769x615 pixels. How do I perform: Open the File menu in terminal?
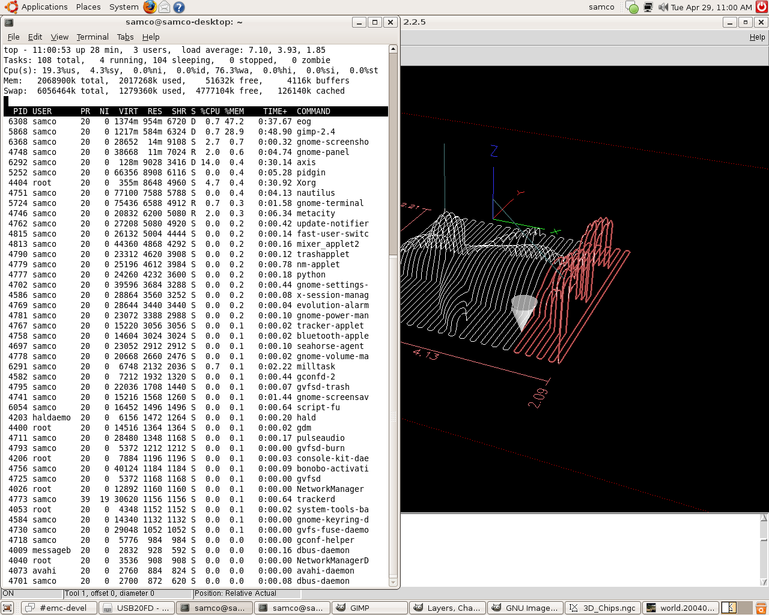13,37
